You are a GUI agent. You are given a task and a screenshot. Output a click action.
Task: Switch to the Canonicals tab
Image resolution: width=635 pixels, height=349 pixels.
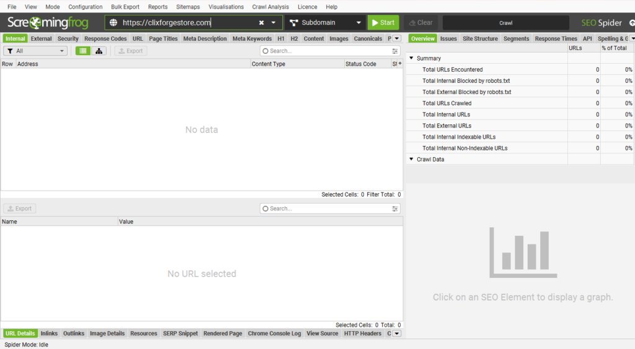pyautogui.click(x=368, y=38)
